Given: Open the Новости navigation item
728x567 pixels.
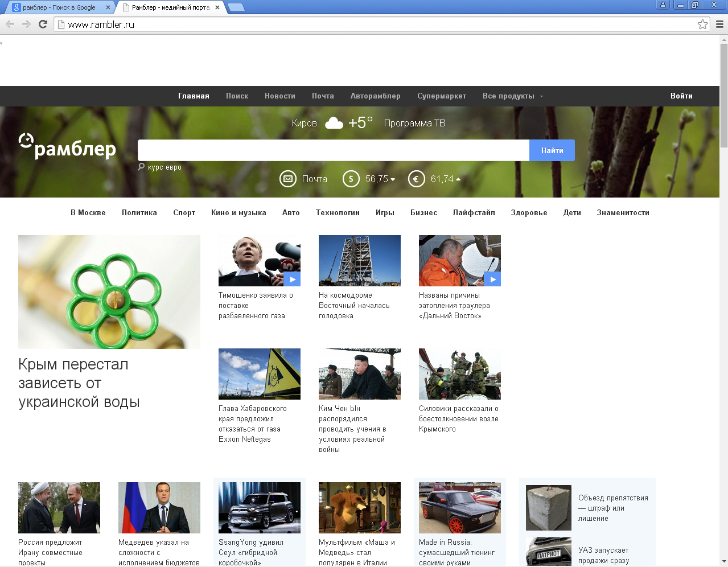Looking at the screenshot, I should (280, 96).
